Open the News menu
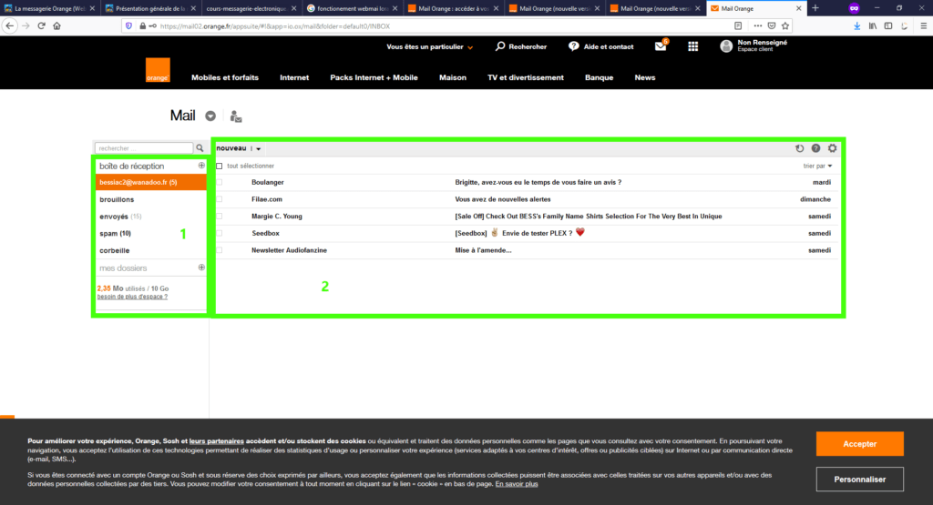Image resolution: width=933 pixels, height=505 pixels. point(645,78)
